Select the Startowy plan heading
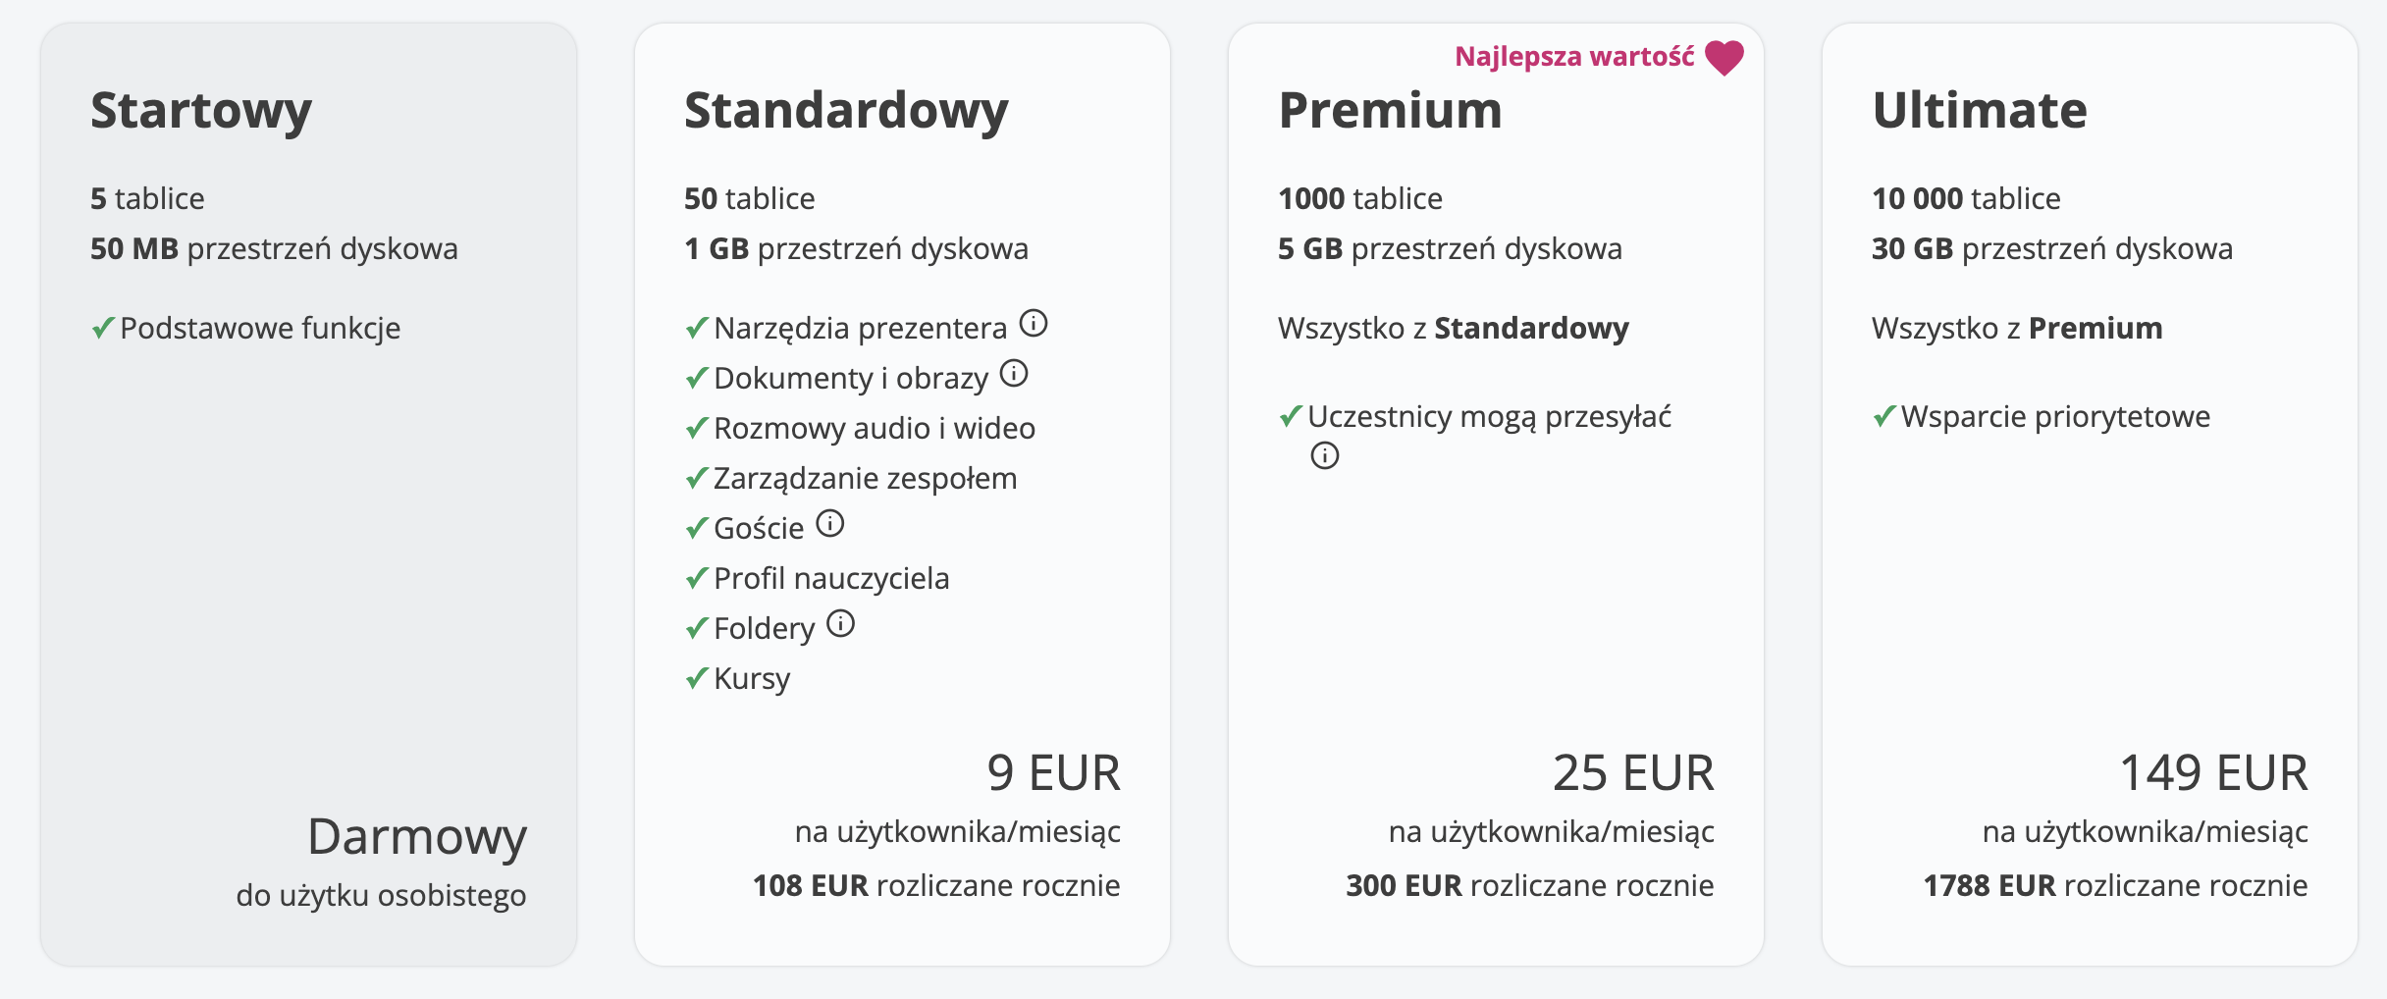 click(x=201, y=110)
